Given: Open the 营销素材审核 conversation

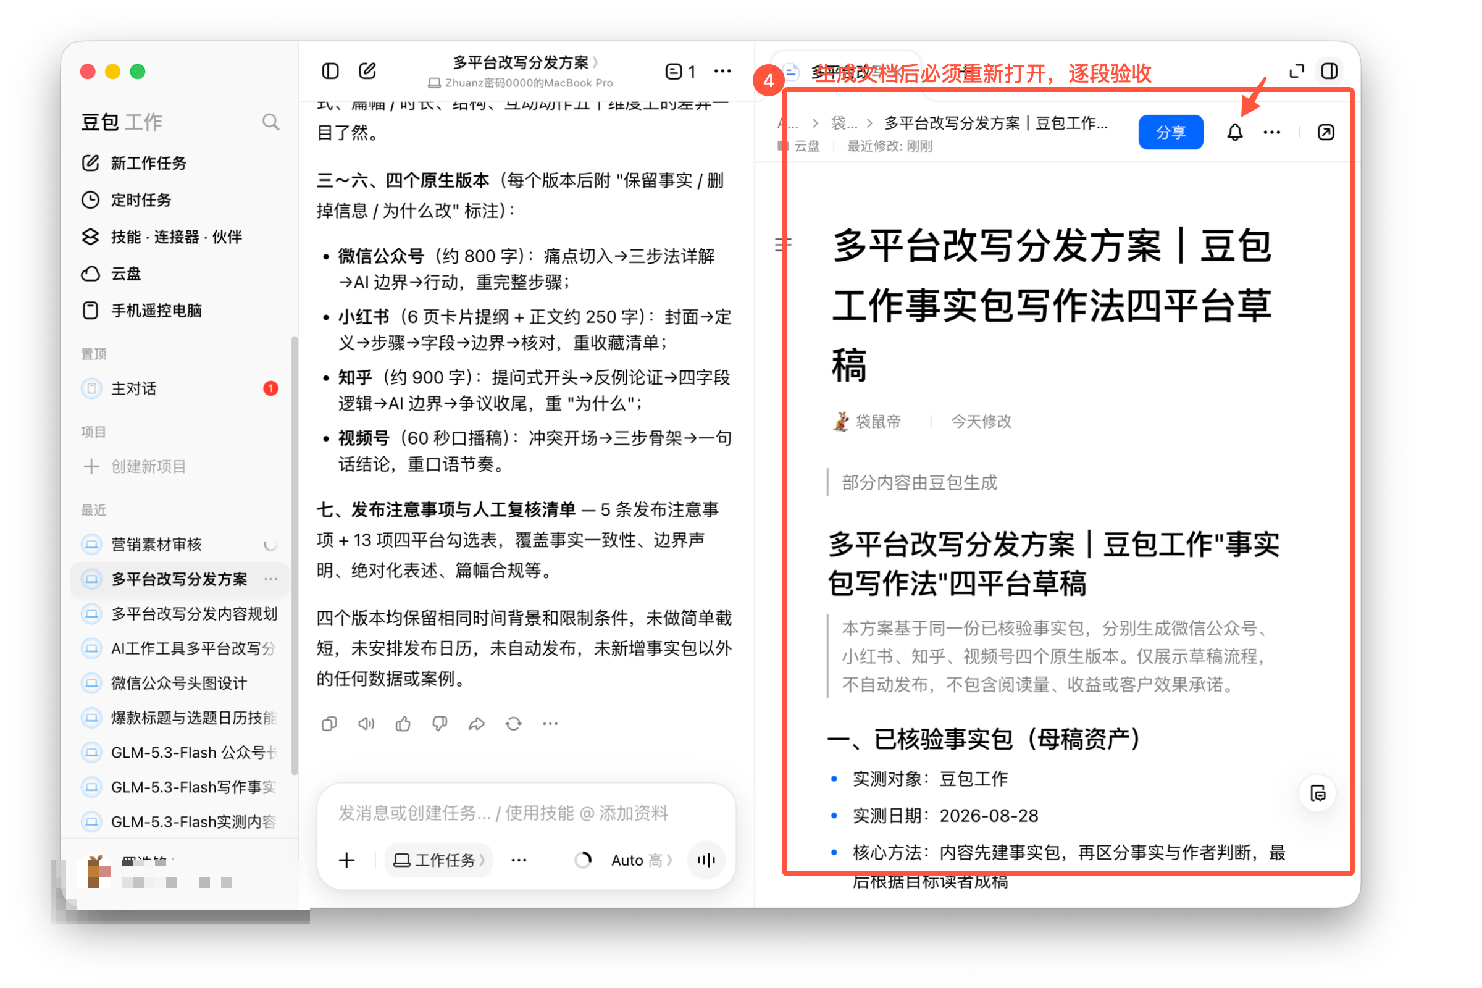Looking at the screenshot, I should click(180, 545).
